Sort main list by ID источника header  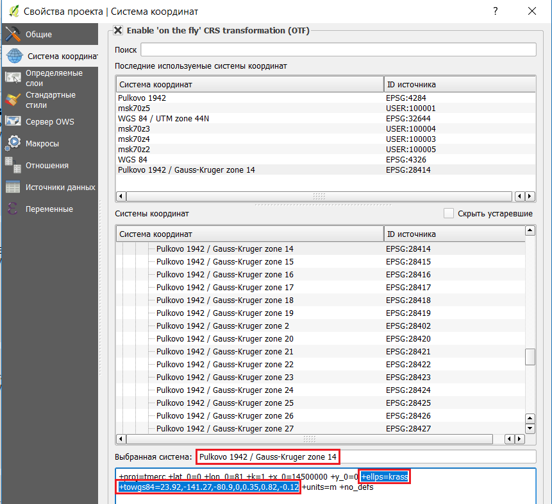(455, 234)
